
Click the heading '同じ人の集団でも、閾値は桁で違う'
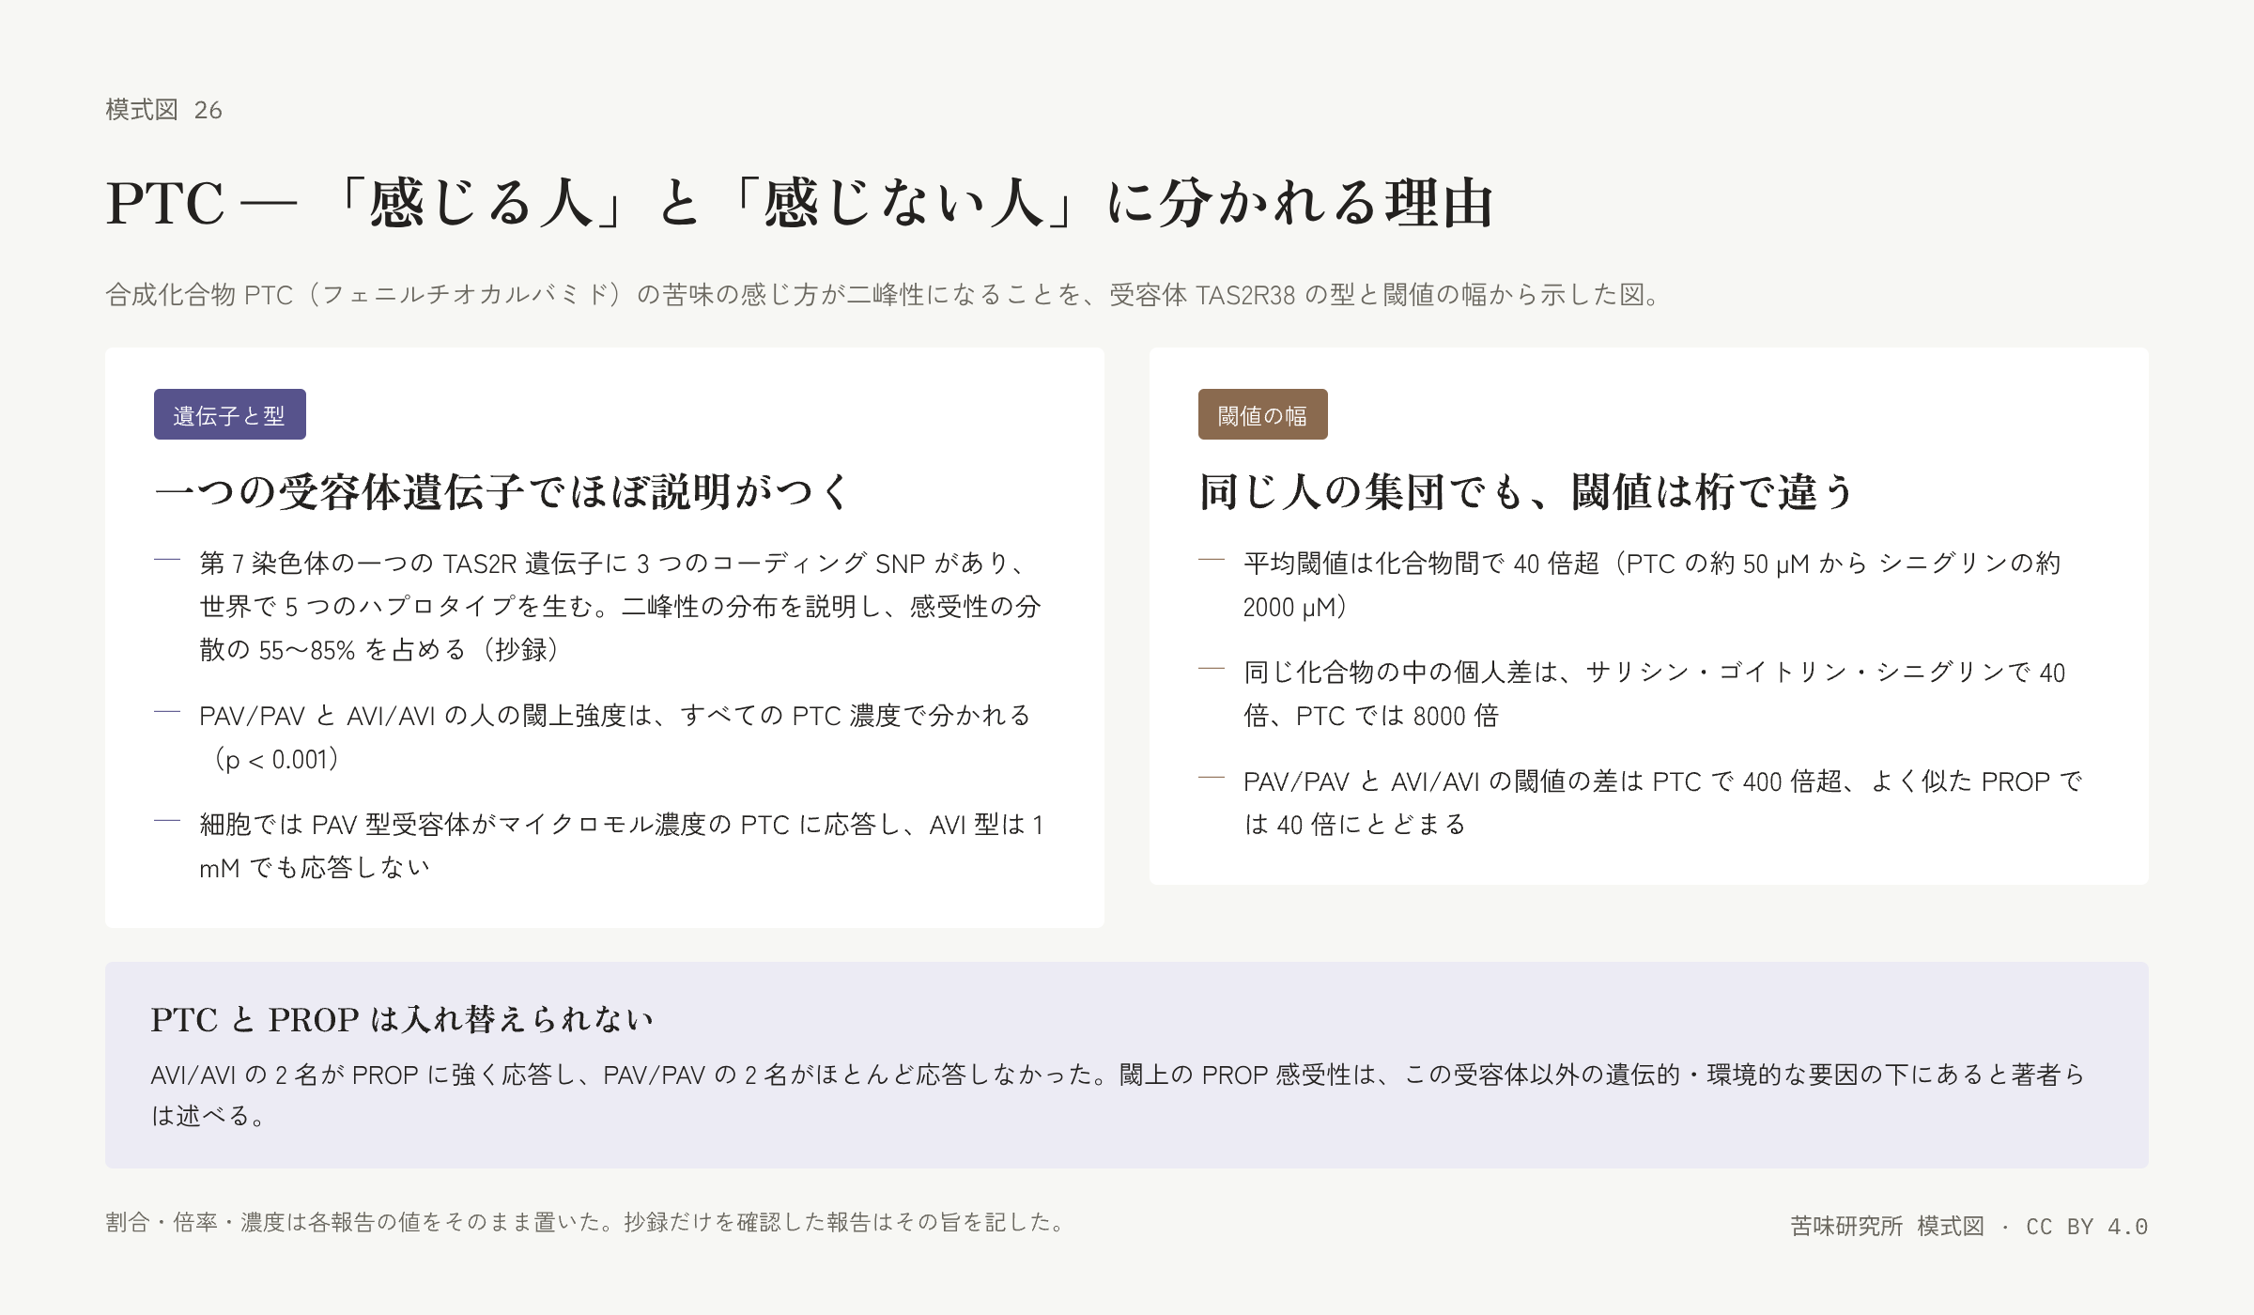click(x=1526, y=491)
